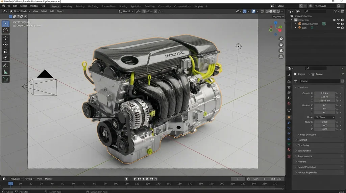The width and height of the screenshot is (346, 193).
Task: Switch to the Modeling workspace tab
Action: 67,6
